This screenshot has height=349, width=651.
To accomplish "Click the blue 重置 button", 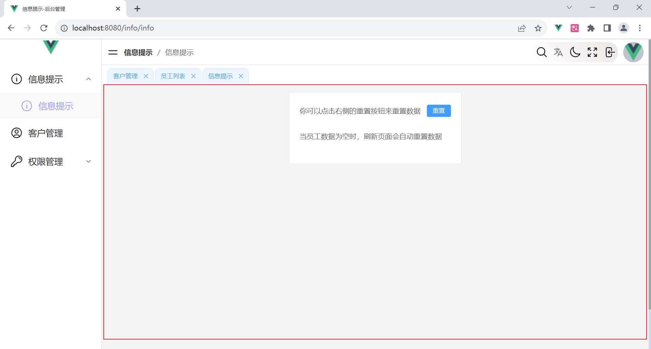I will coord(439,111).
